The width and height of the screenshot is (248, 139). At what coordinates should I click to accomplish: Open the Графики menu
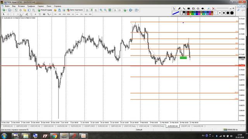pyautogui.click(x=31, y=6)
